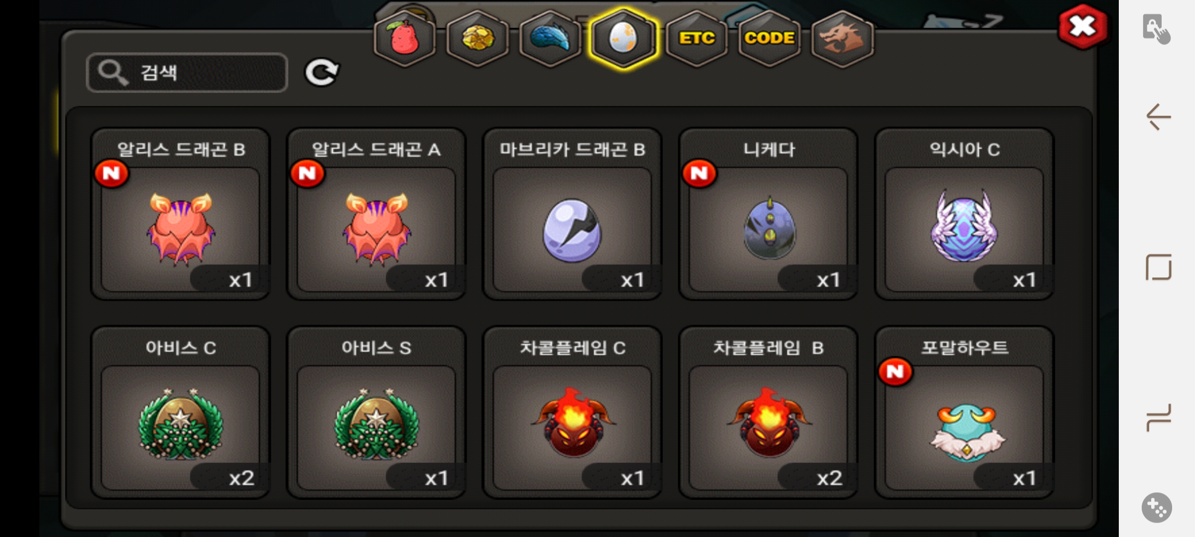Tap the Android back arrow
Viewport: 1195px width, 537px height.
point(1158,117)
